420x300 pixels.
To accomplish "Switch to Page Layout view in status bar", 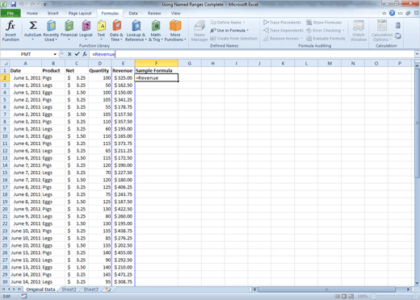I will click(344, 296).
